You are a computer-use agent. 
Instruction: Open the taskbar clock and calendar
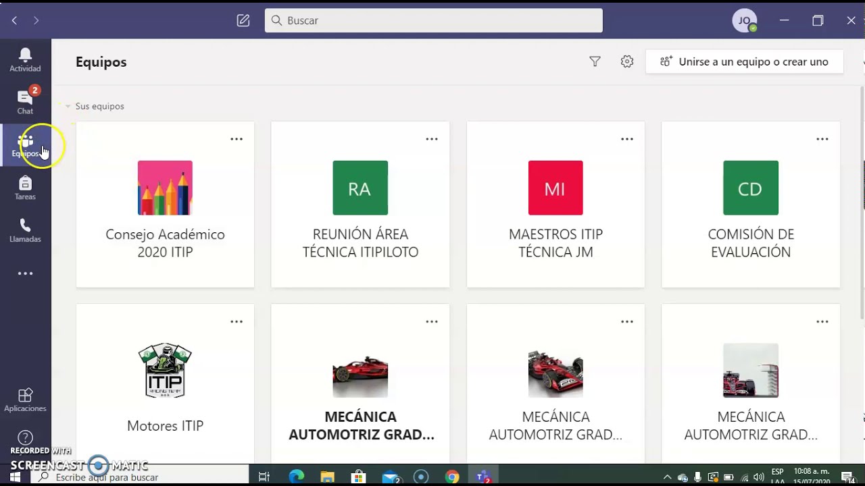coord(812,477)
